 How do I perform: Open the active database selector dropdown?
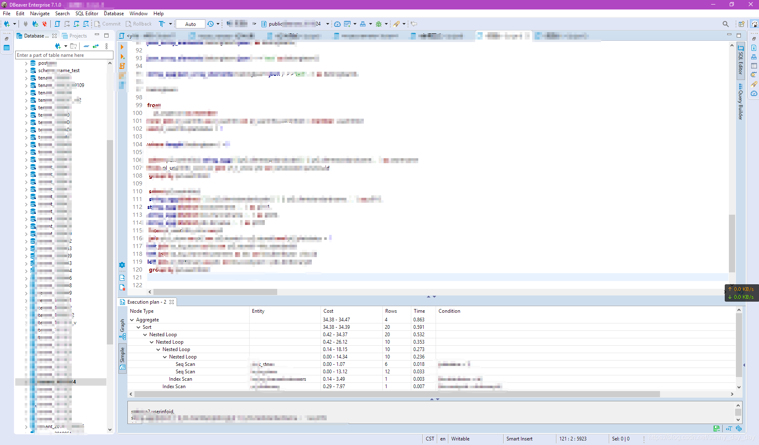(x=327, y=23)
